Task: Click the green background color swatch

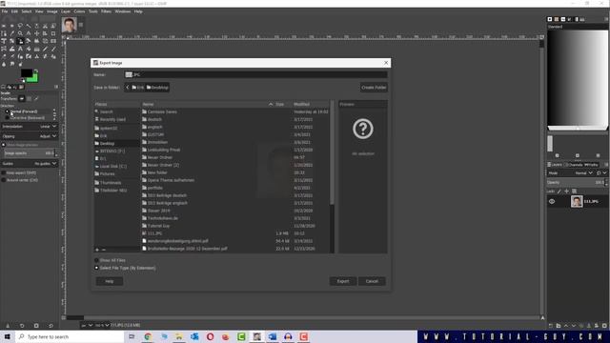Action: click(x=34, y=78)
